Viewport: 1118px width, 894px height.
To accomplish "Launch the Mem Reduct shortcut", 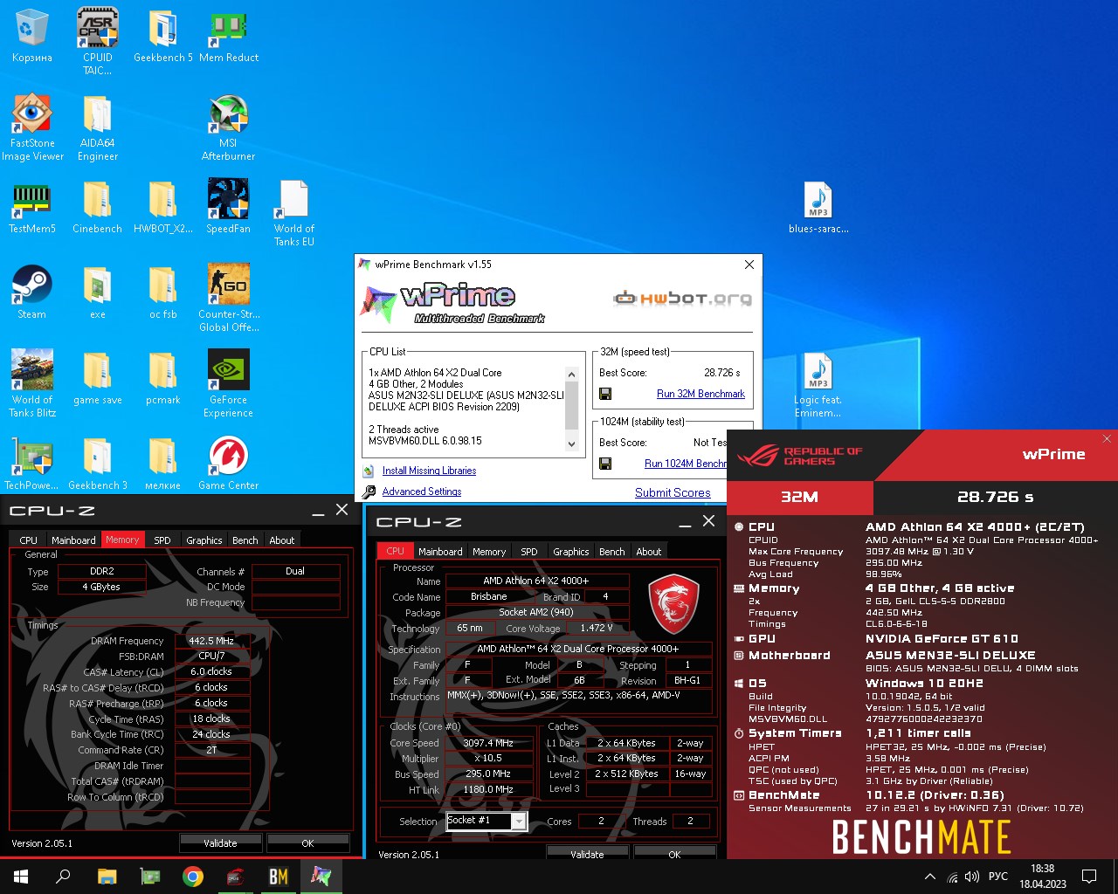I will click(x=229, y=36).
